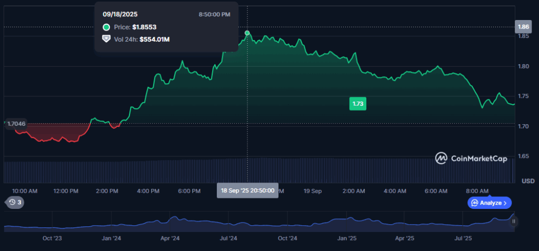Click the 1.73 current price tag
This screenshot has width=539, height=251.
pos(358,104)
